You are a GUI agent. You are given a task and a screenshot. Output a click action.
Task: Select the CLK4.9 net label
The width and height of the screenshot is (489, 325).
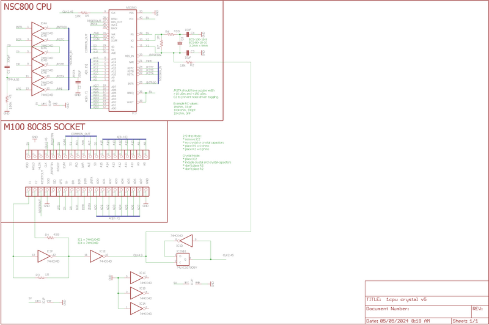click(138, 255)
